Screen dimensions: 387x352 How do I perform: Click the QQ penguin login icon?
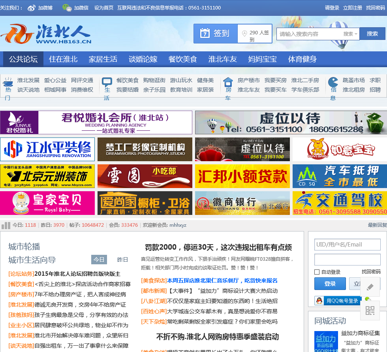click(319, 301)
